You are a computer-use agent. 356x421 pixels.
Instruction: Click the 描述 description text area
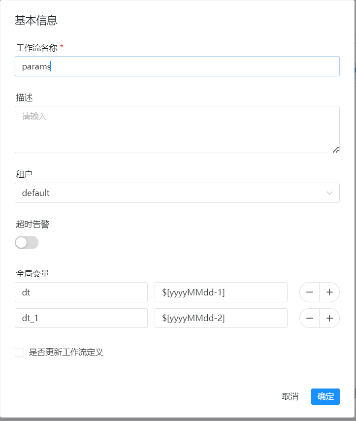tap(177, 129)
